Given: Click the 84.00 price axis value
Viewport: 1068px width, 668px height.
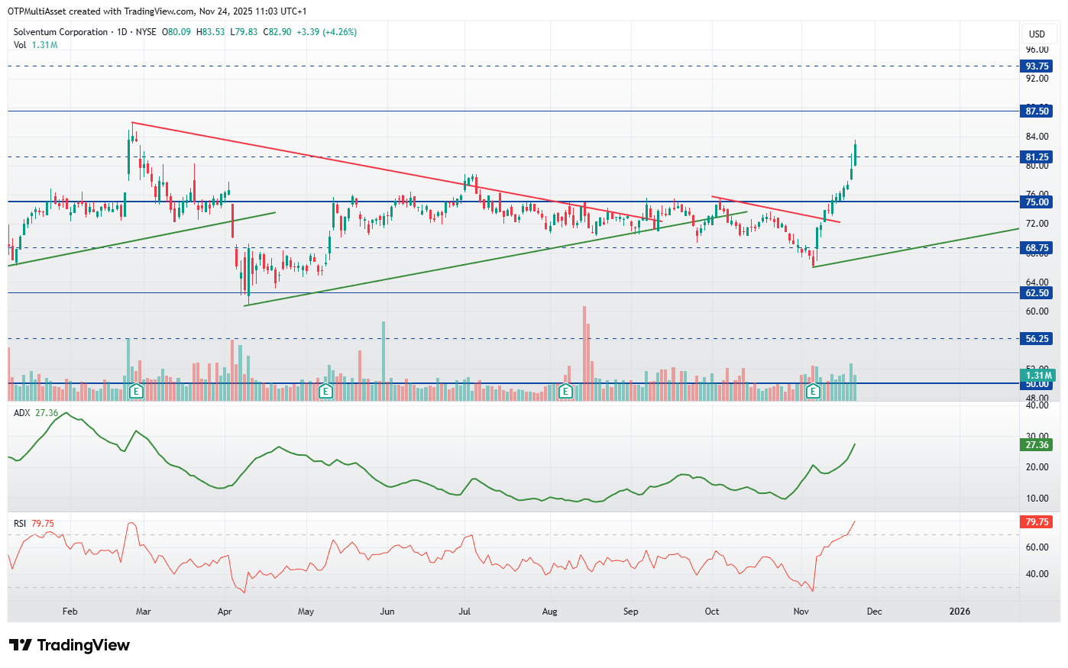Looking at the screenshot, I should pyautogui.click(x=1037, y=137).
